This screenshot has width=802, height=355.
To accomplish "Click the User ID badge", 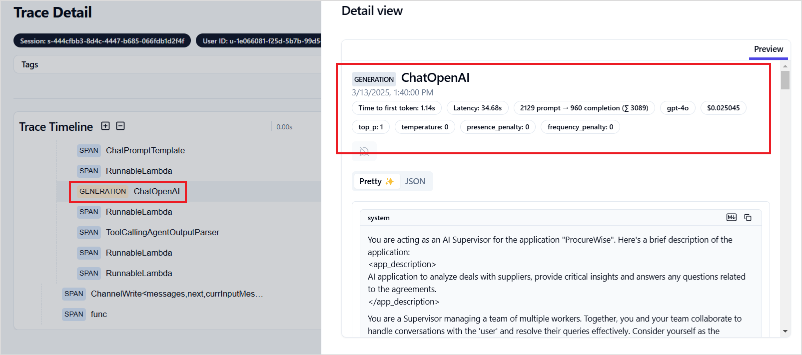I will pyautogui.click(x=259, y=41).
